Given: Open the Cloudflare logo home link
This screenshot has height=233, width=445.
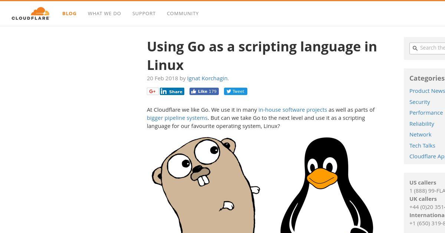Looking at the screenshot, I should [31, 13].
